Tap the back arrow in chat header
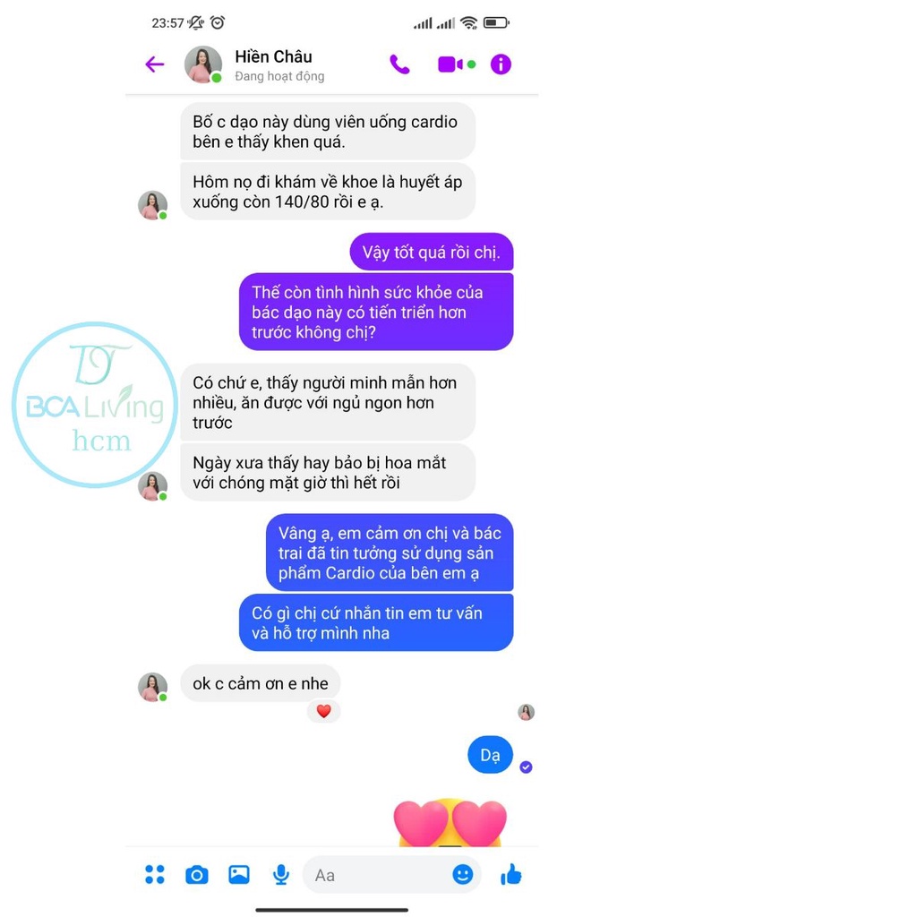Viewport: 917px width, 917px height. 154,64
